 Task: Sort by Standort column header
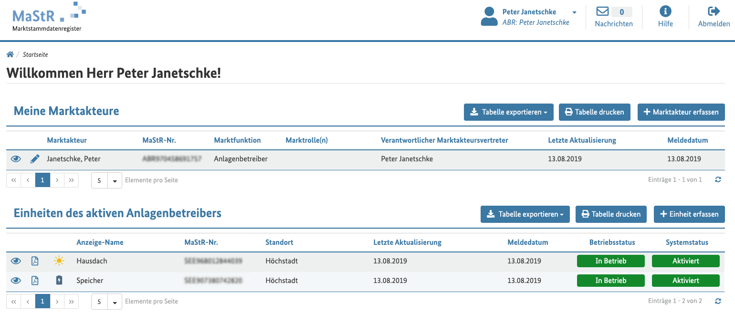[279, 242]
